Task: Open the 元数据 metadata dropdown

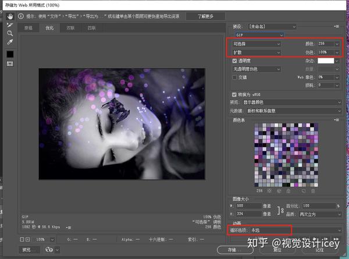Action: [x=294, y=111]
